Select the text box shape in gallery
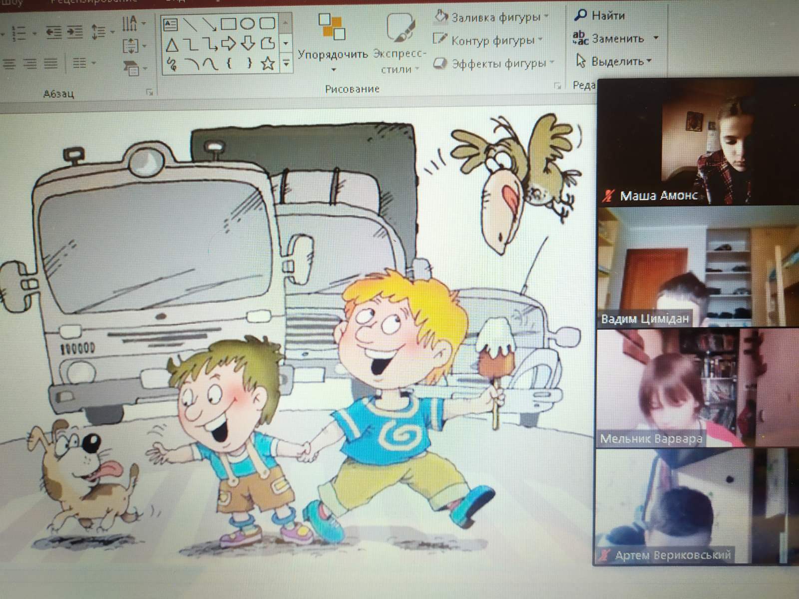 [x=171, y=23]
